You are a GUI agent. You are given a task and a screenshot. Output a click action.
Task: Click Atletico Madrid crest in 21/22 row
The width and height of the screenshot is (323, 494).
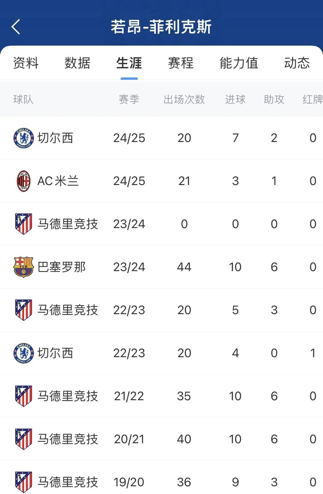(x=24, y=396)
